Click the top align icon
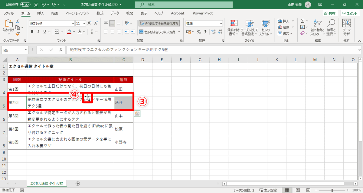This screenshot has height=193, width=363. click(x=106, y=23)
